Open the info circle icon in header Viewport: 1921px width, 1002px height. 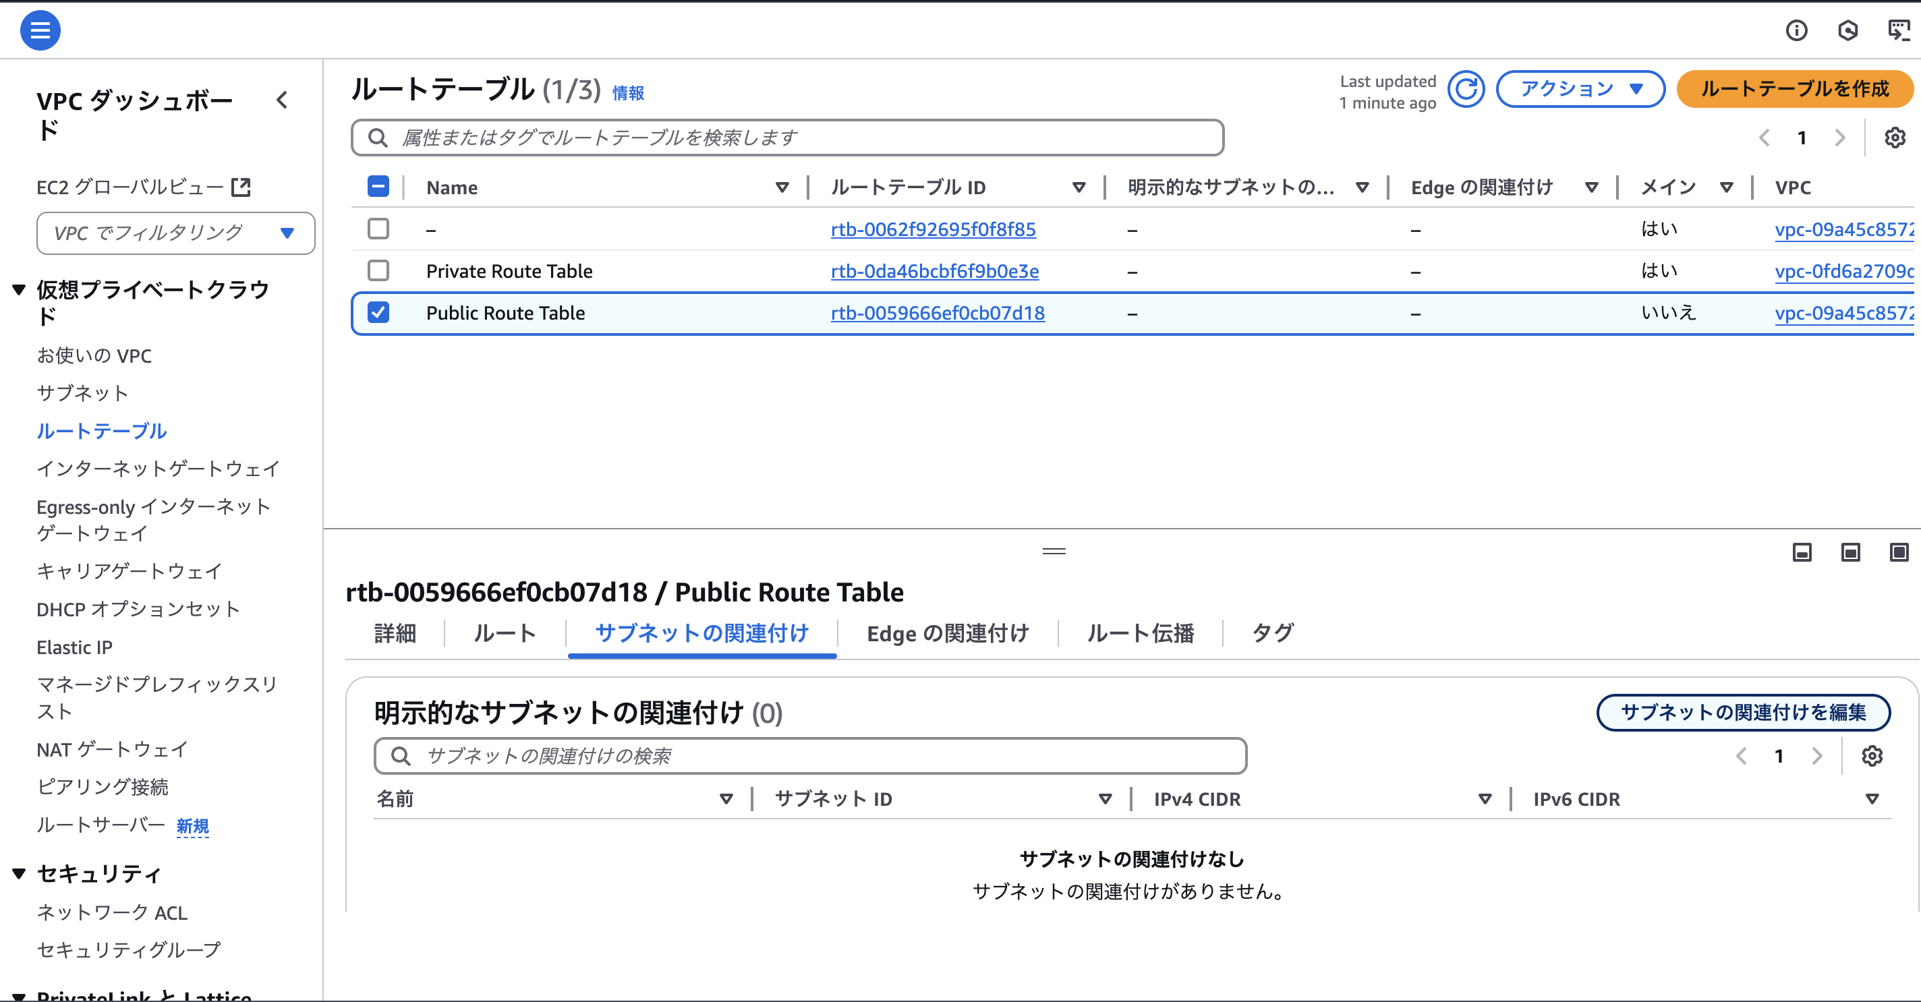coord(1796,30)
